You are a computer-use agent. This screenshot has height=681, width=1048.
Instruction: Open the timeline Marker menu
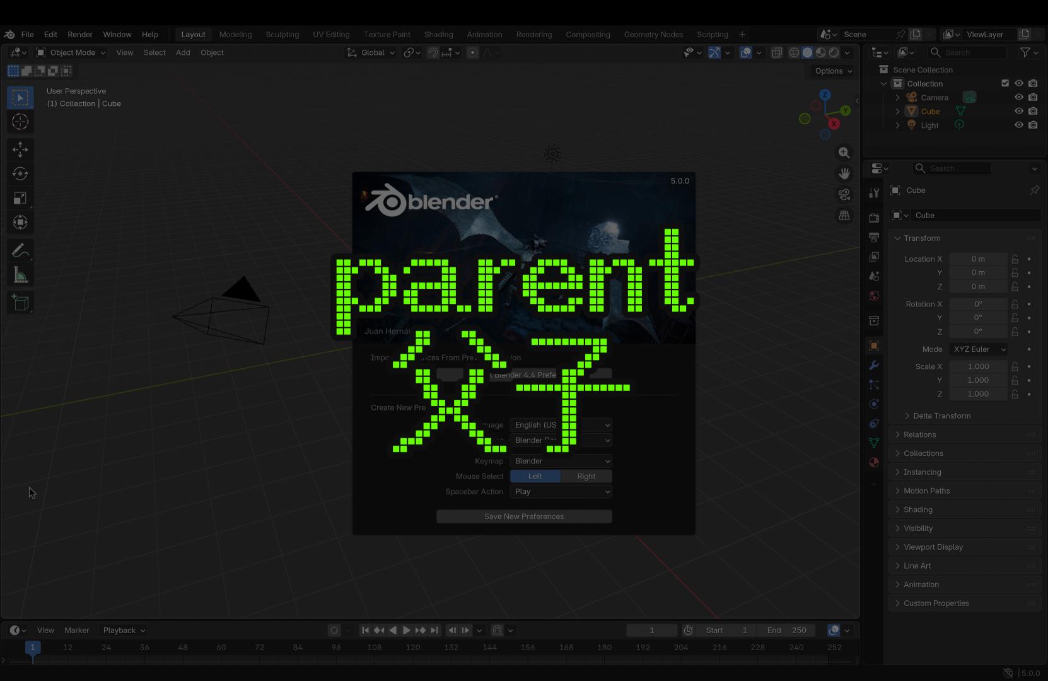(x=76, y=630)
